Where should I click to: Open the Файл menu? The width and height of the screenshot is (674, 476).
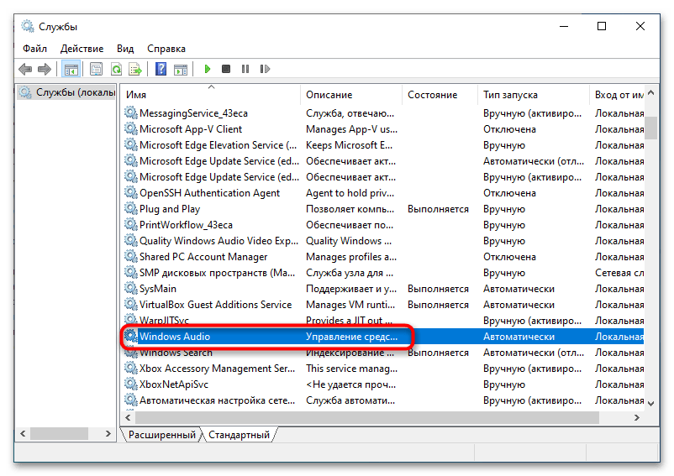click(34, 49)
